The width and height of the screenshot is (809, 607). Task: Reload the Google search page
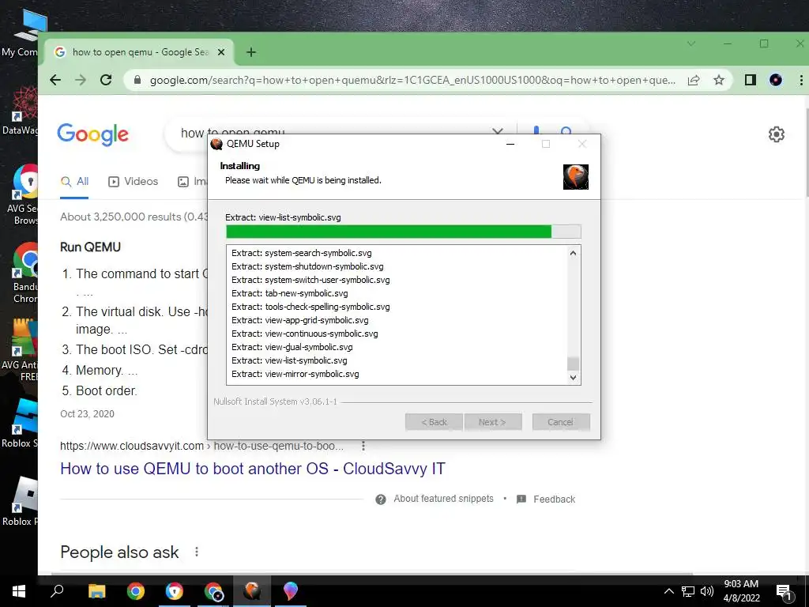pos(106,80)
